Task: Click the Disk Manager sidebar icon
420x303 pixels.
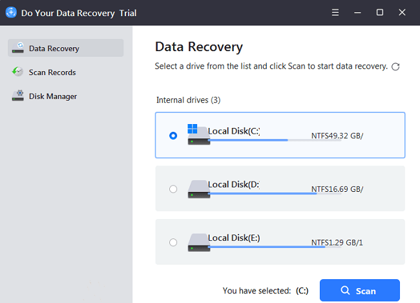Action: [18, 96]
